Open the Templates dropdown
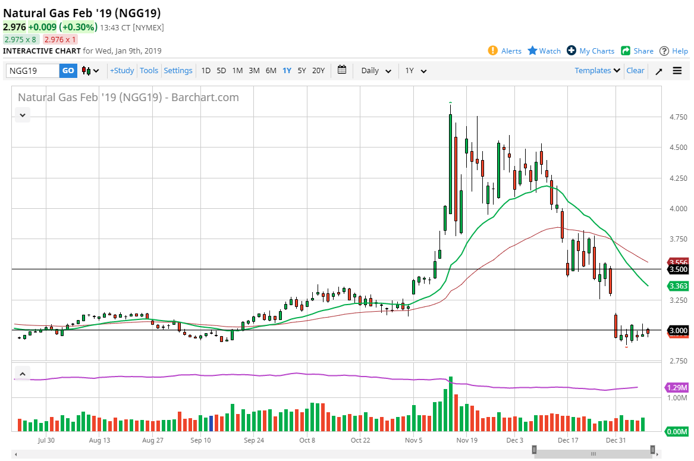694x461 pixels. click(597, 71)
